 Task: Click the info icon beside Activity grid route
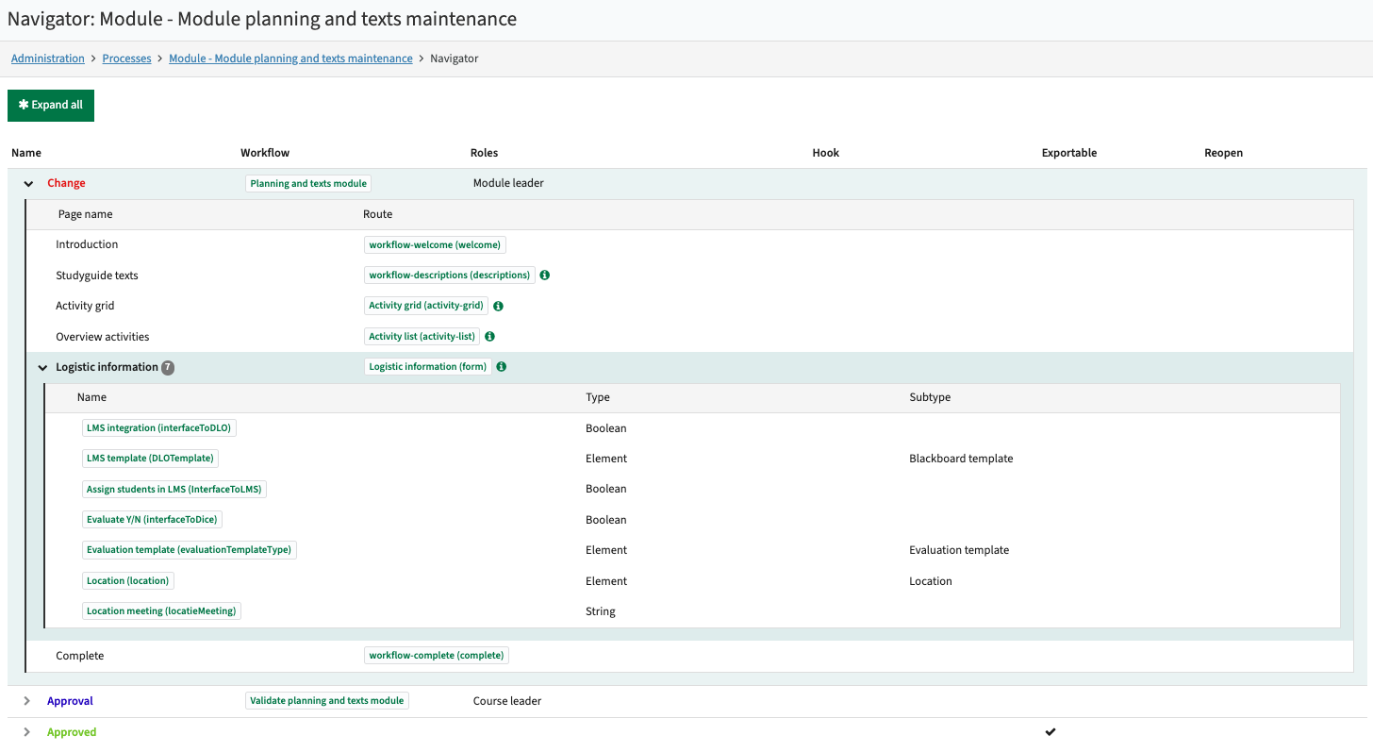coord(499,306)
